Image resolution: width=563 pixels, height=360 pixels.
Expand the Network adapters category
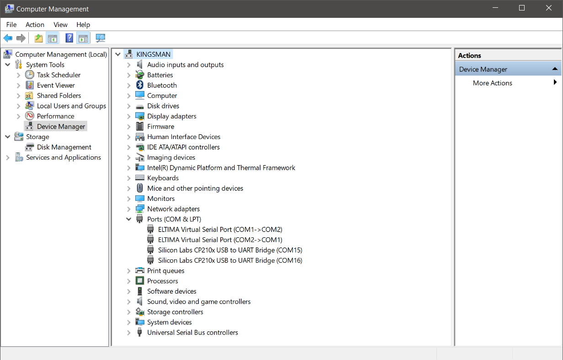pos(129,209)
